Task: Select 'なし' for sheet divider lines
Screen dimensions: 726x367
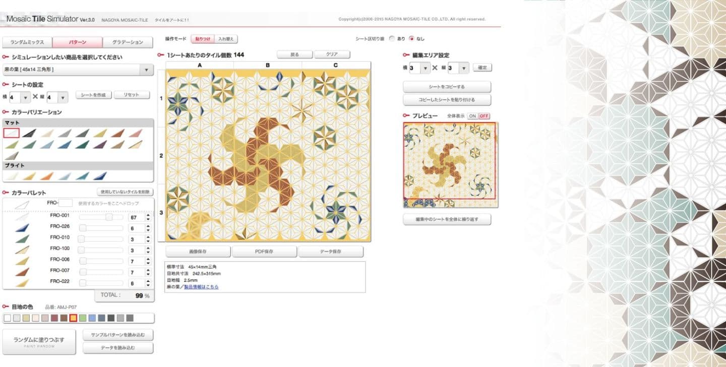Action: (x=411, y=38)
